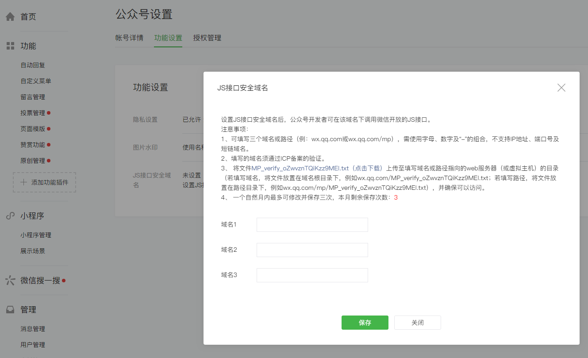The height and width of the screenshot is (358, 588).
Task: Open 自定义菜单 in the sidebar
Action: coord(36,81)
